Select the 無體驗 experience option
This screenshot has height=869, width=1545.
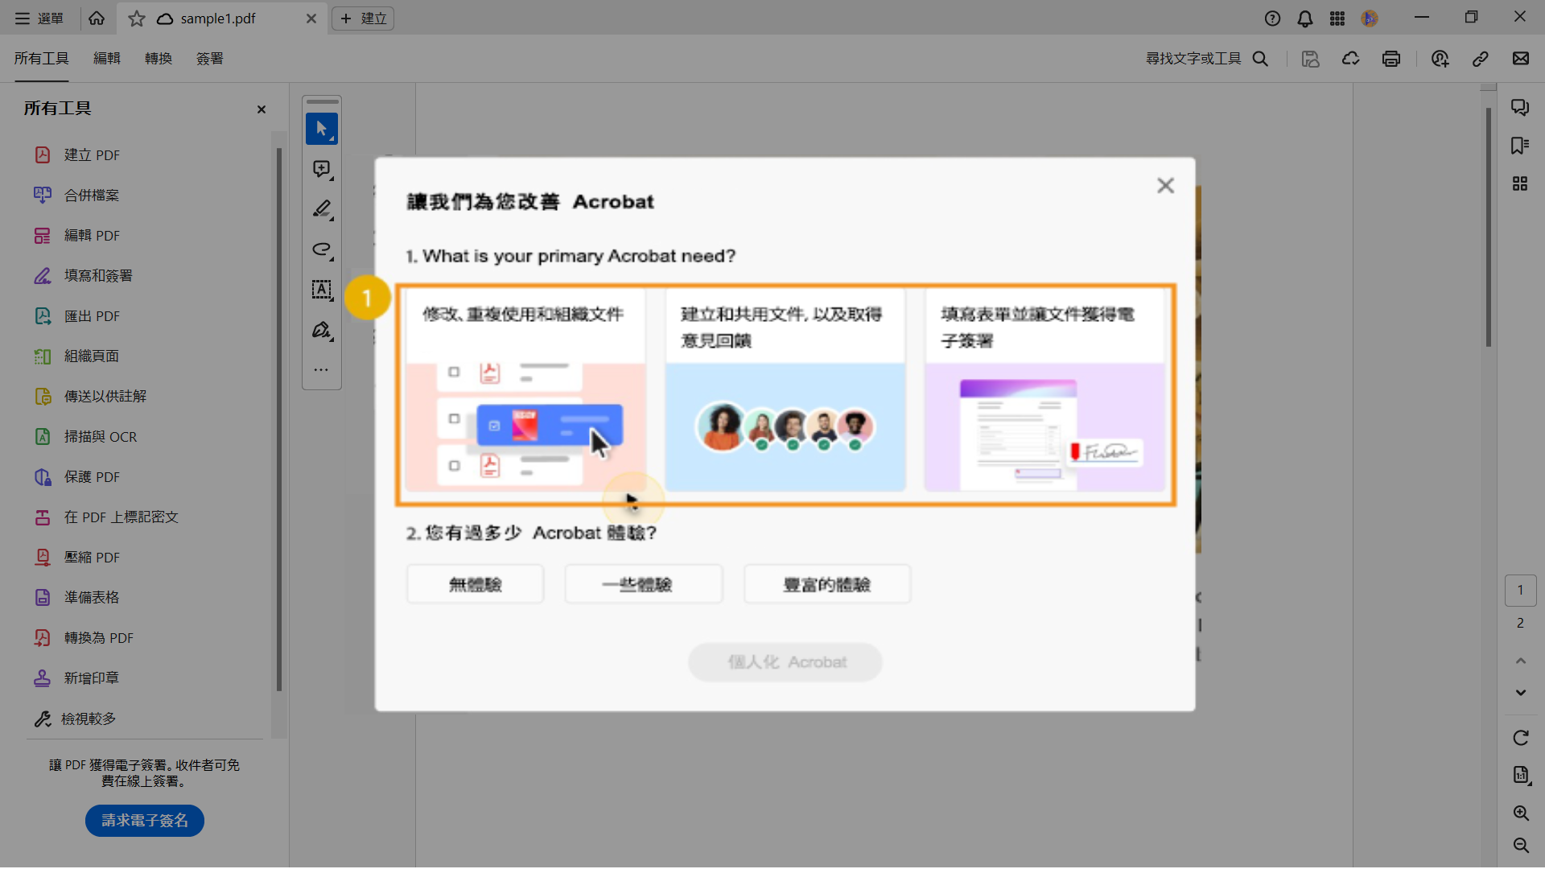(474, 584)
